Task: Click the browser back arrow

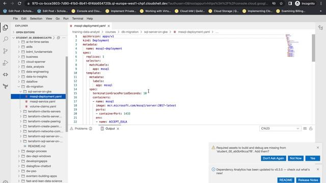Action: [5, 4]
